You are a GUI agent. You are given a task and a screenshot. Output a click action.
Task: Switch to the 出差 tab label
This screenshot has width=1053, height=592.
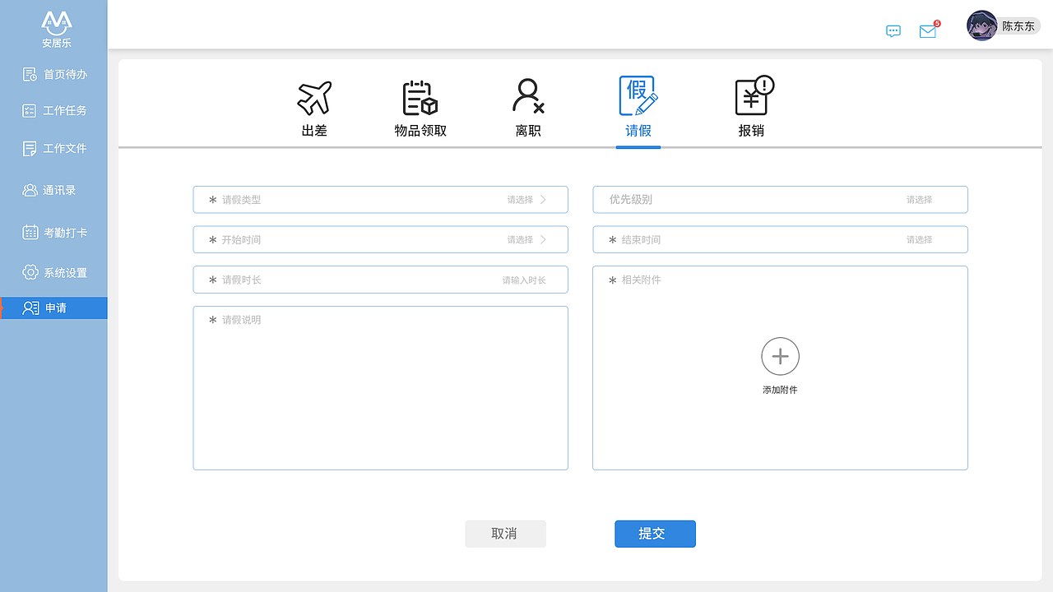coord(314,131)
